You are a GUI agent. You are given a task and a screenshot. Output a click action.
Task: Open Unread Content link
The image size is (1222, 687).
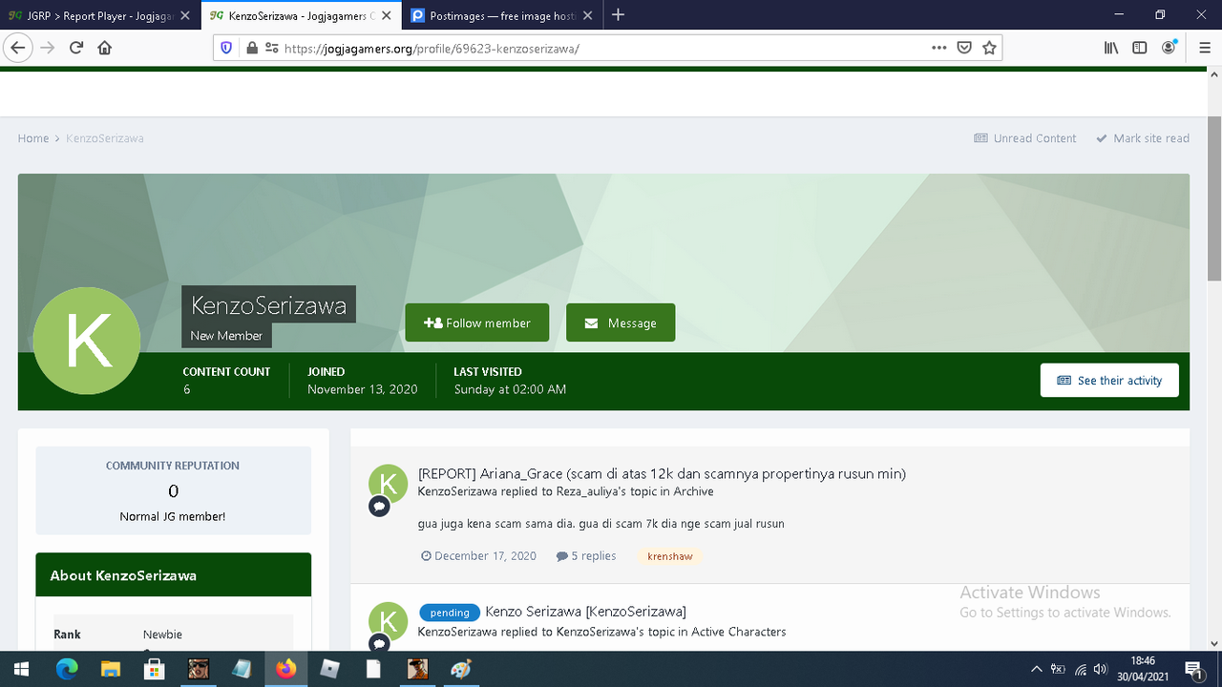[x=1024, y=138]
